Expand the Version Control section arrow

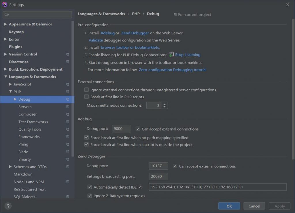pos(5,54)
